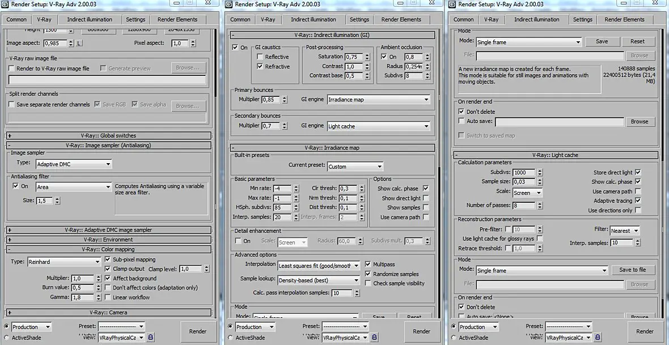Open V-Ray tab in middle window
This screenshot has height=345, width=669.
(268, 20)
